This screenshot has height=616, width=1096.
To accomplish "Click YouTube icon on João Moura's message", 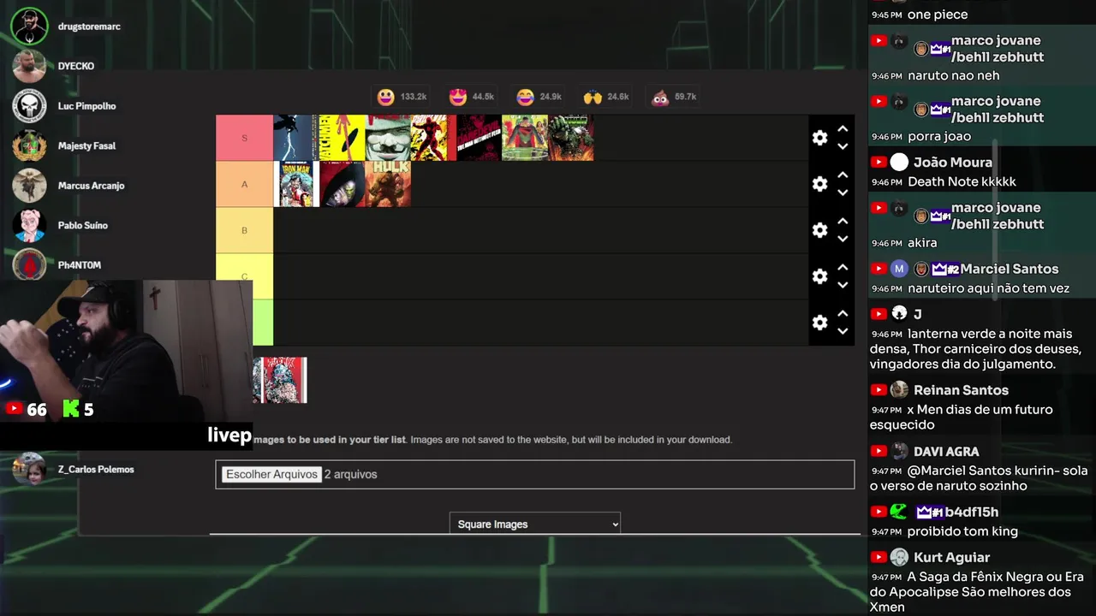I will 879,163.
